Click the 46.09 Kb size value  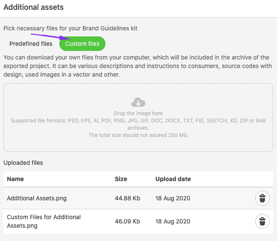128,221
